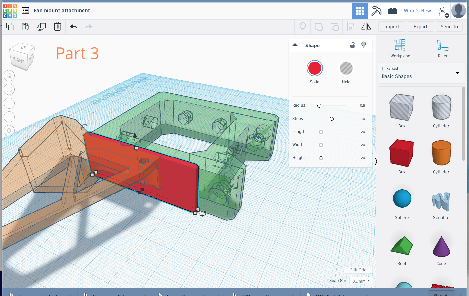Click the Width slider handle

(x=321, y=145)
